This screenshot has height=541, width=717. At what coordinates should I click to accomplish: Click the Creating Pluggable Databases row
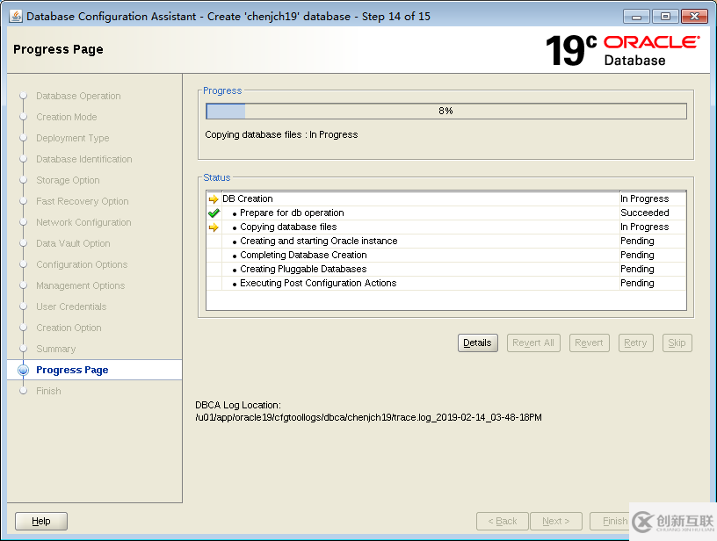coord(446,269)
